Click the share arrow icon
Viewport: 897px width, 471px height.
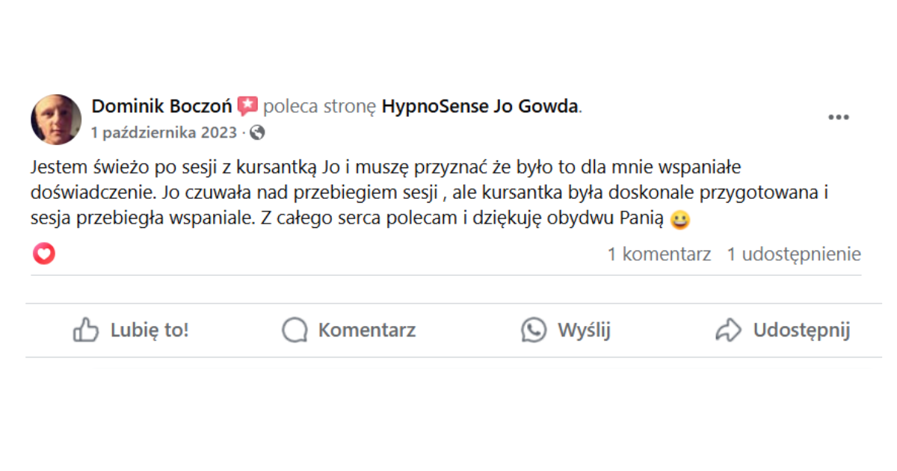(728, 330)
